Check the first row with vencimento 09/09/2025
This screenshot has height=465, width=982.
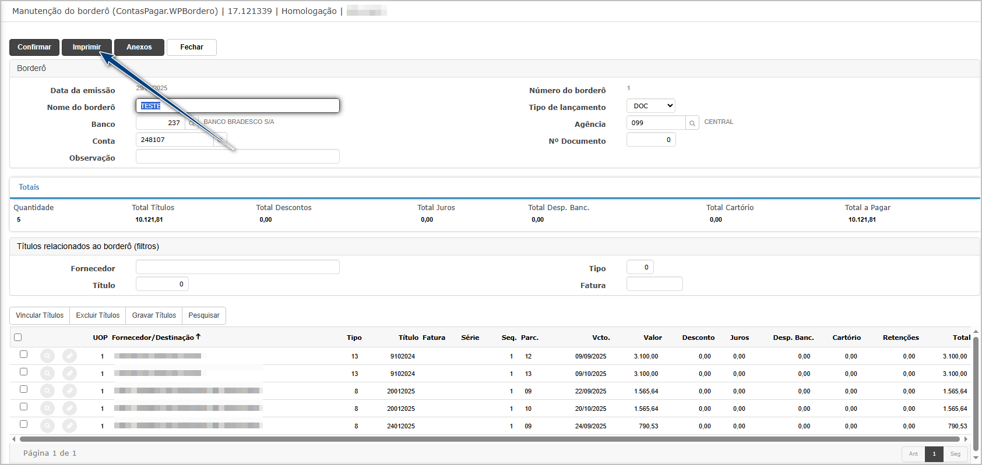pos(23,354)
